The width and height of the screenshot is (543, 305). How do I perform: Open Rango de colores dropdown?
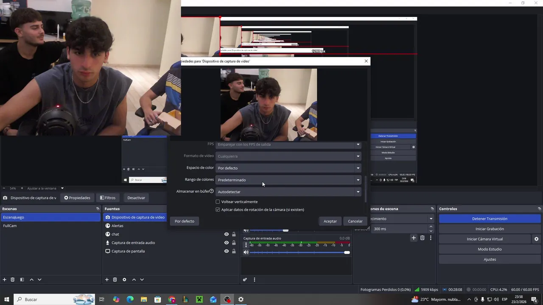pyautogui.click(x=289, y=180)
